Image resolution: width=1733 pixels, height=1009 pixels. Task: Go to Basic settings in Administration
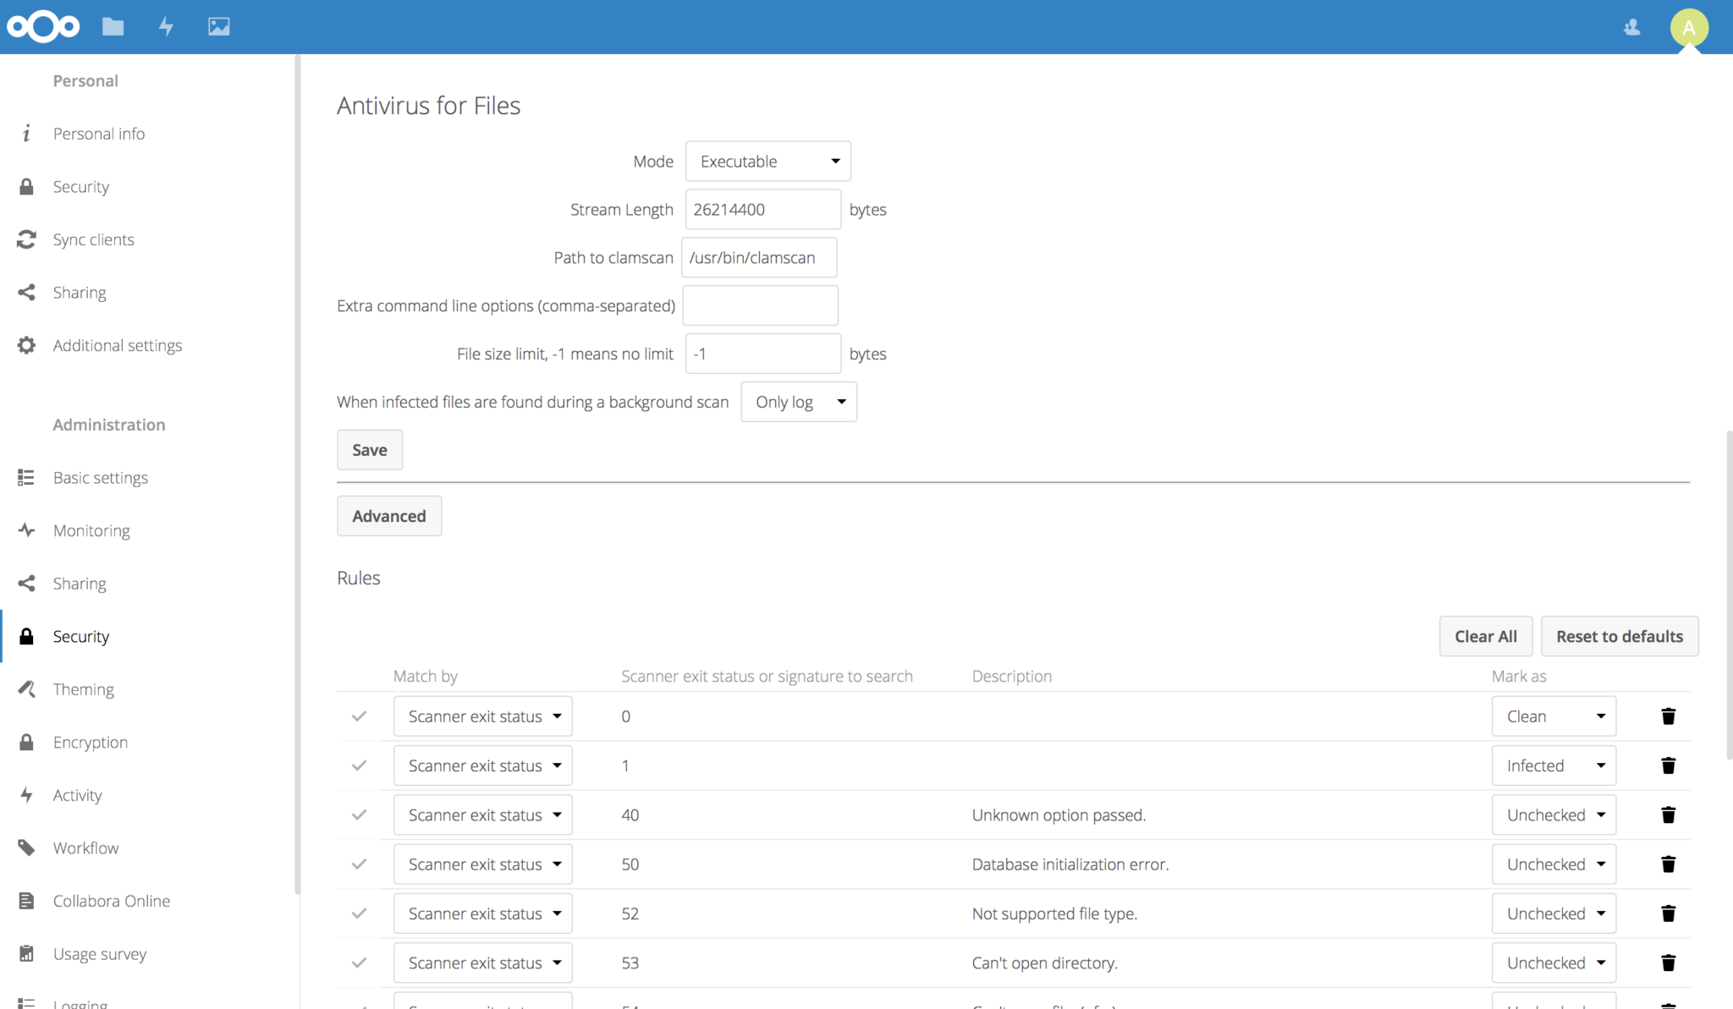pos(101,477)
